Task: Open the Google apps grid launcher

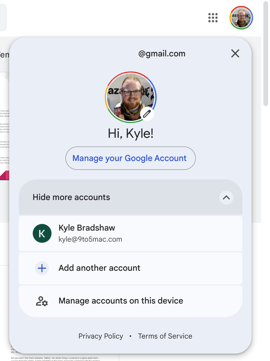Action: (x=213, y=18)
